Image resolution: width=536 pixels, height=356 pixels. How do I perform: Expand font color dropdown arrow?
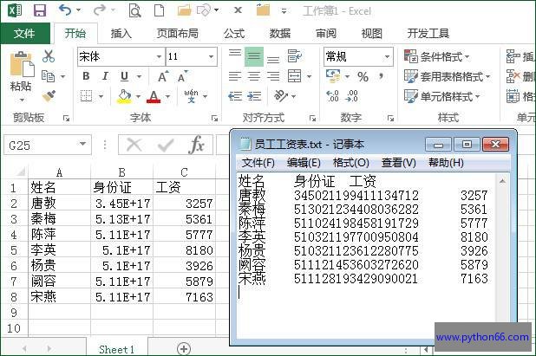coord(167,97)
